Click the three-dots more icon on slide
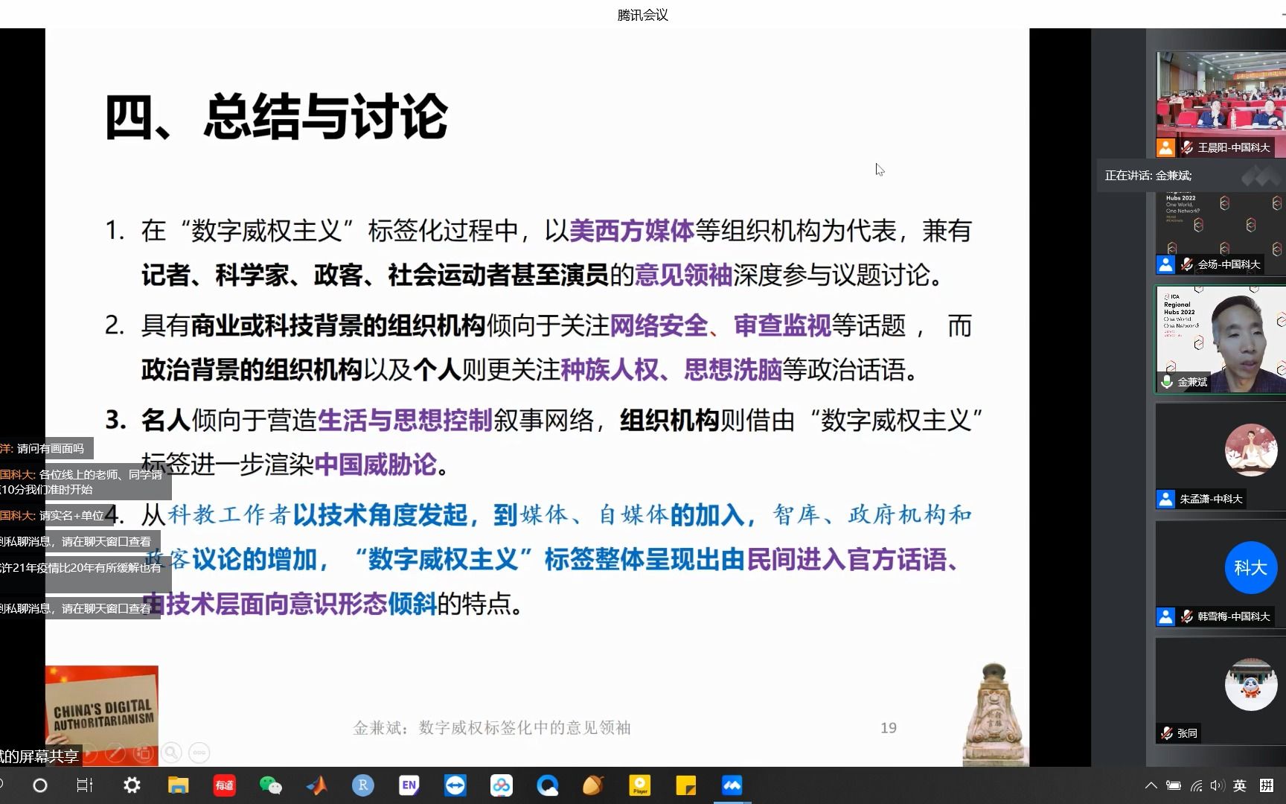Image resolution: width=1286 pixels, height=804 pixels. (x=199, y=753)
